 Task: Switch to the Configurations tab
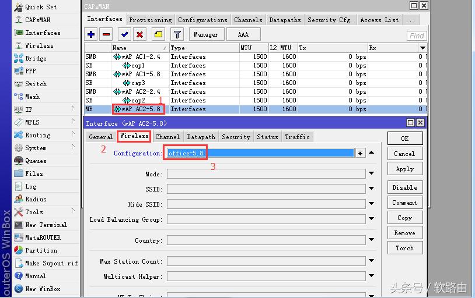click(x=202, y=20)
